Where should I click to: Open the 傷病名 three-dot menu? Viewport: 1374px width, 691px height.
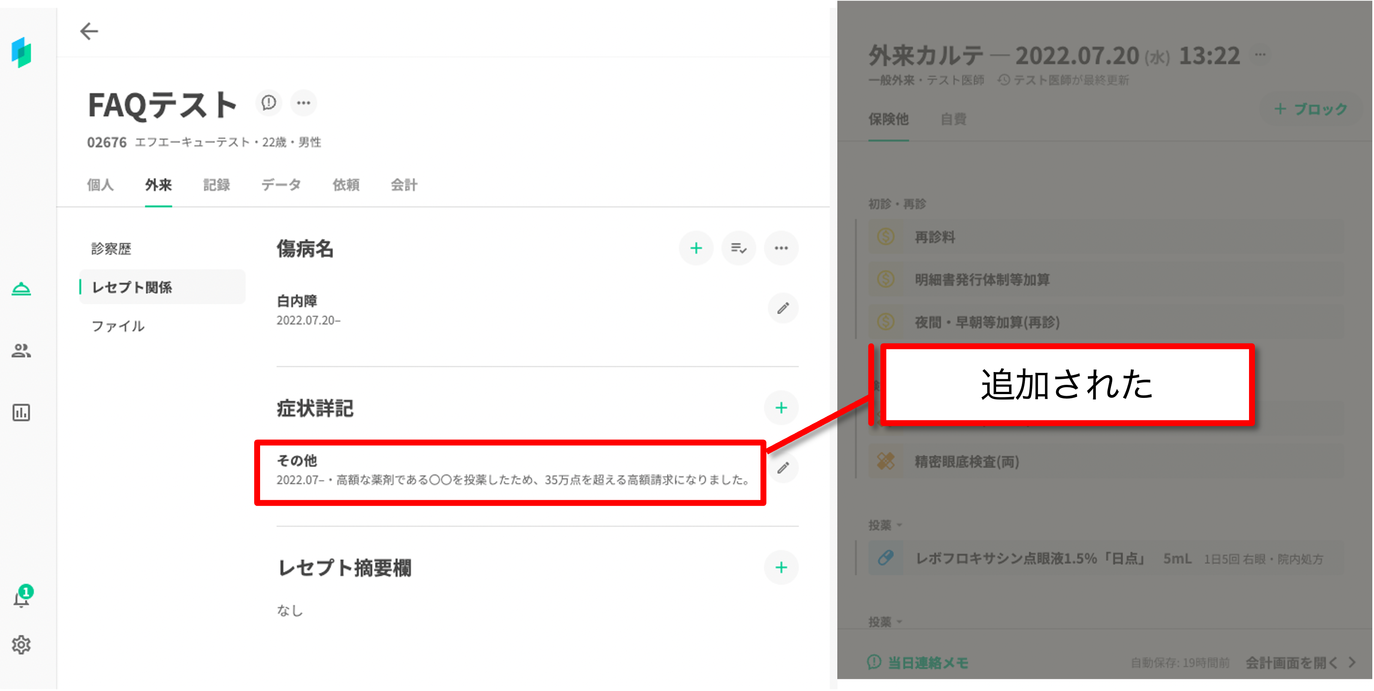[781, 248]
